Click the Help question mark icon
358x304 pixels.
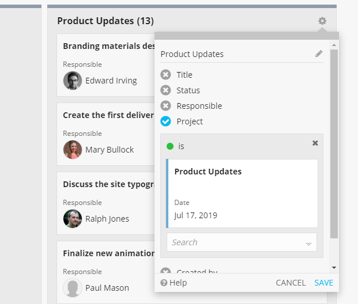164,283
